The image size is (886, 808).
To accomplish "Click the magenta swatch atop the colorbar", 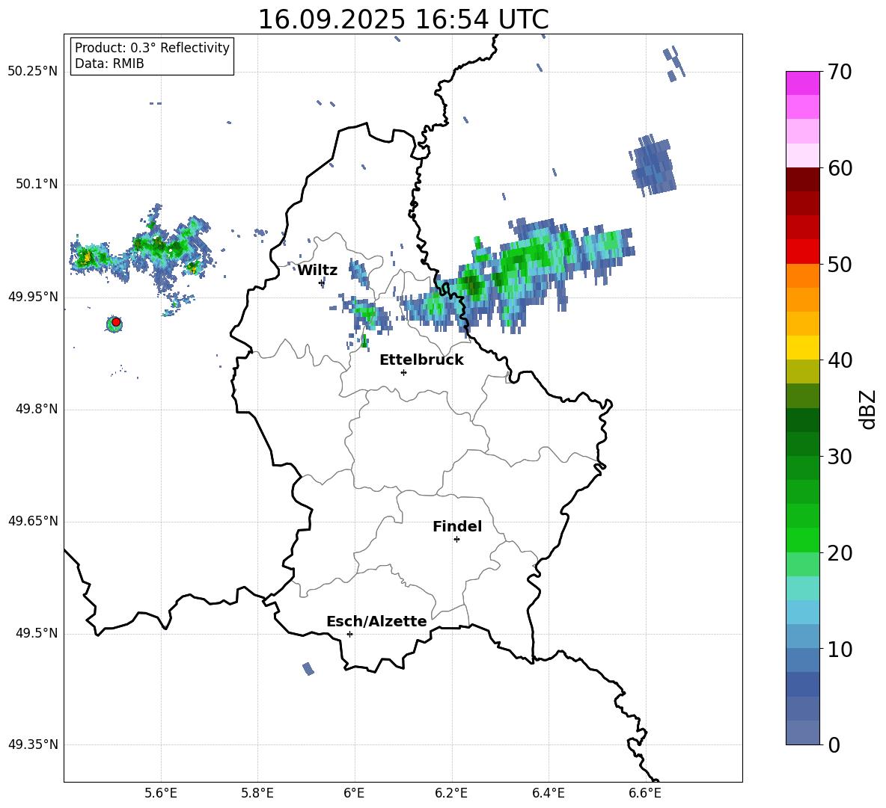I will click(802, 84).
